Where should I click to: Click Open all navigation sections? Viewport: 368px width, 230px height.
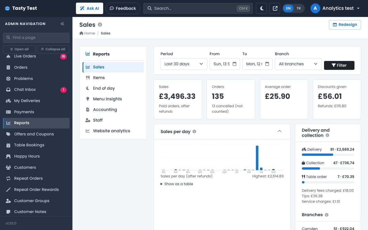coord(20,49)
